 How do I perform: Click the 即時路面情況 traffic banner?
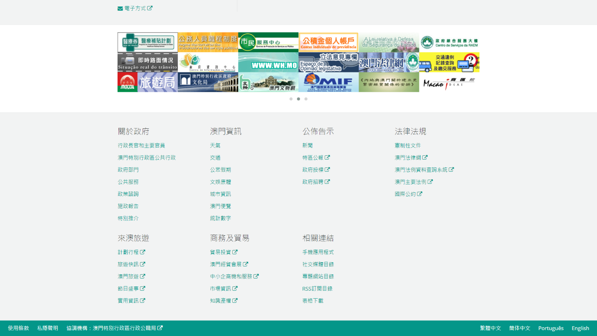point(147,62)
